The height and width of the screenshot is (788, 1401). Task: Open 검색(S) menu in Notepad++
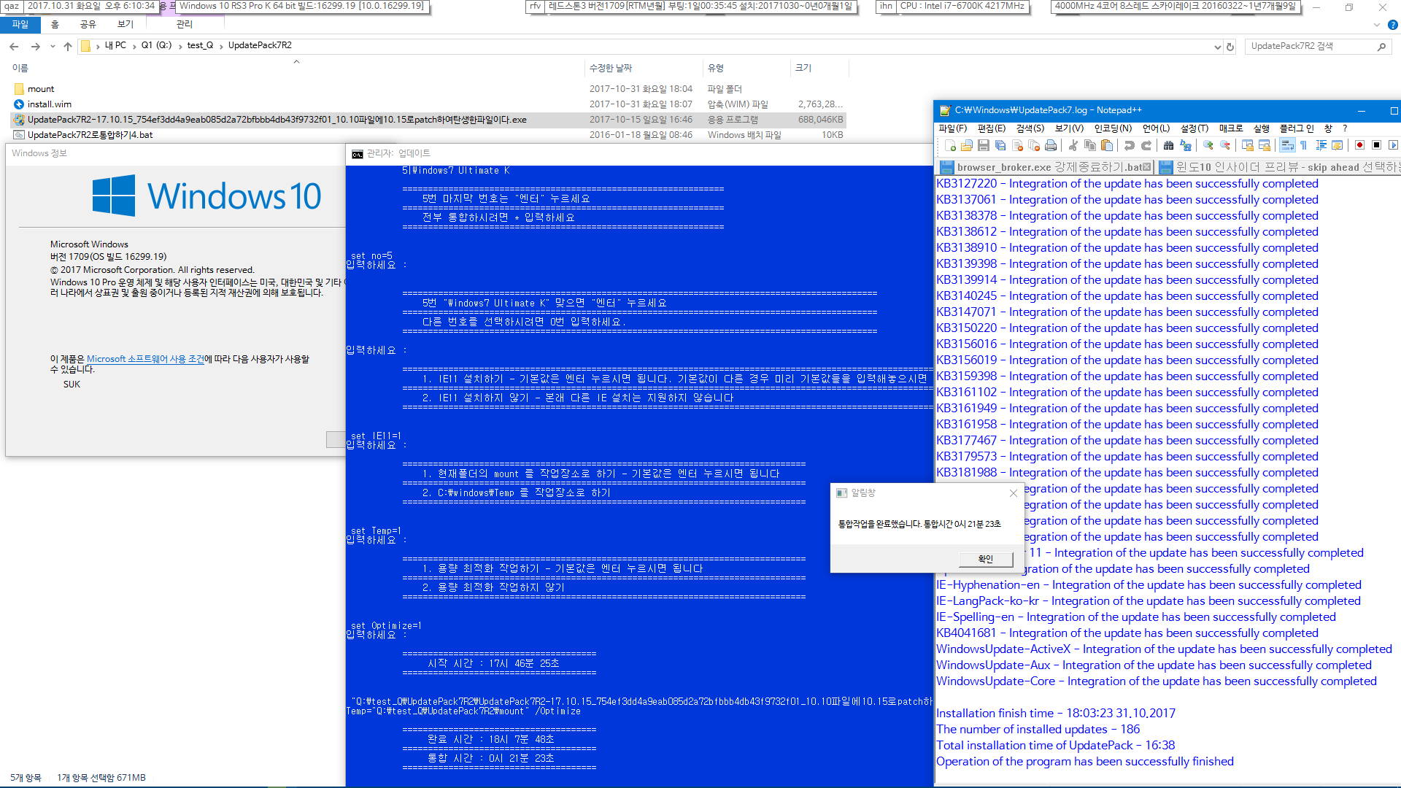click(x=1030, y=128)
